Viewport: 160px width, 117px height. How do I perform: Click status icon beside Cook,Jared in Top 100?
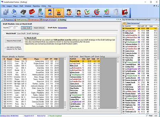[x=126, y=31]
